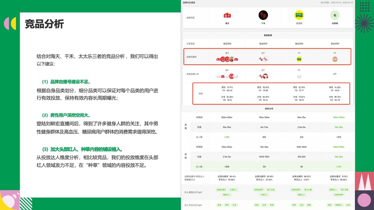374x210 pixels.
Task: Click heading (3) 加大头部红人、种草内容的铺设植入
Action: coord(82,149)
